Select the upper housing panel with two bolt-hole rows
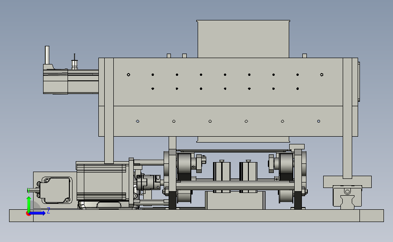The width and height of the screenshot is (393, 242). [x=228, y=82]
